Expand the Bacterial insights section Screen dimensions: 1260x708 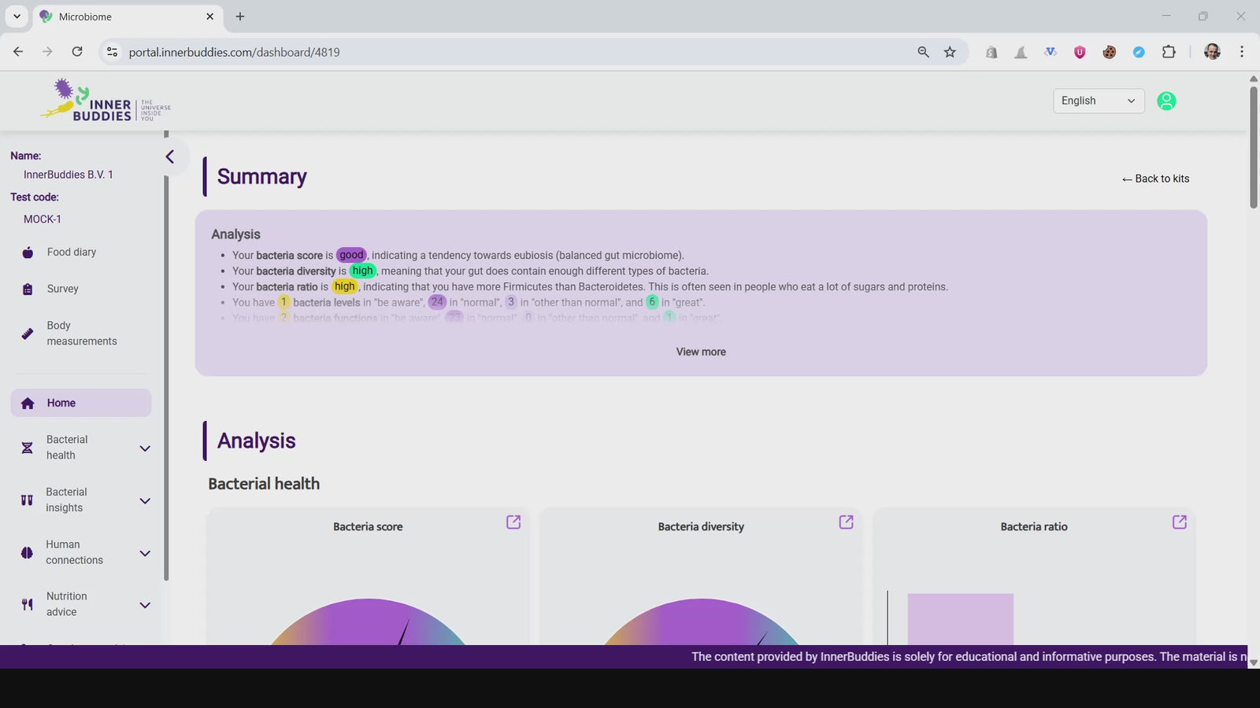[x=145, y=501]
